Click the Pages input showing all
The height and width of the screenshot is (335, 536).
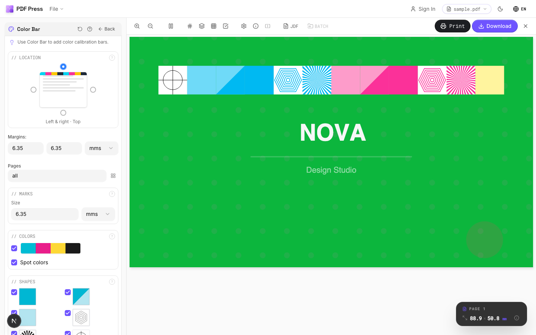[x=57, y=176]
